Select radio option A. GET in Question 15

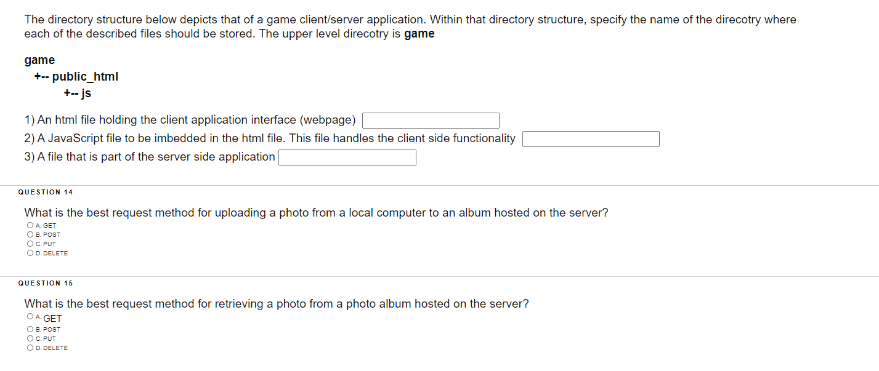coord(30,316)
